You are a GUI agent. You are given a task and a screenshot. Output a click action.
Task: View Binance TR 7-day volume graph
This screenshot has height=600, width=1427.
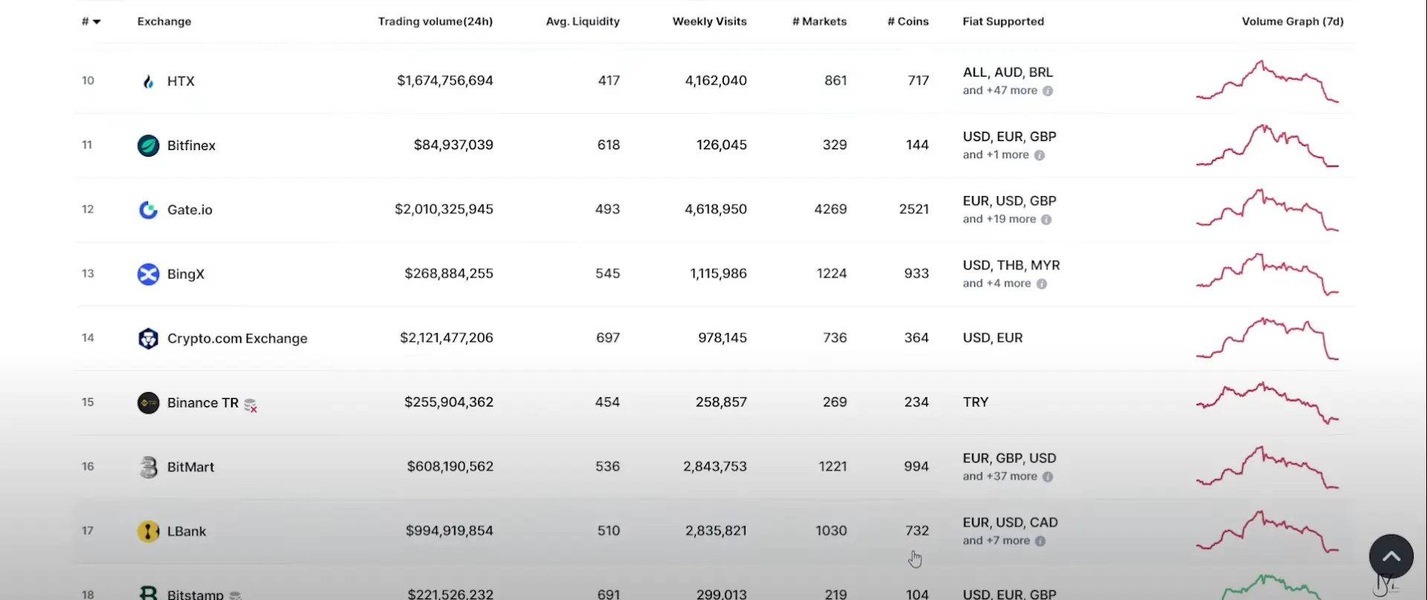click(x=1267, y=403)
